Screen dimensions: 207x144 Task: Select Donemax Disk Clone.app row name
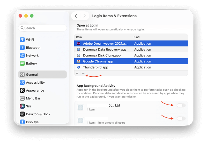point(102,55)
